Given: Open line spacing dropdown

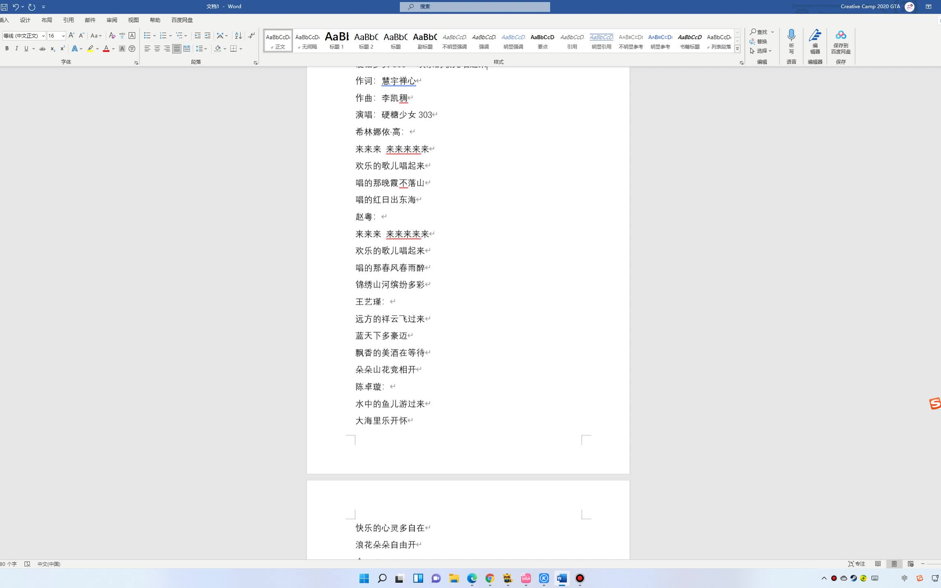Looking at the screenshot, I should tap(201, 49).
